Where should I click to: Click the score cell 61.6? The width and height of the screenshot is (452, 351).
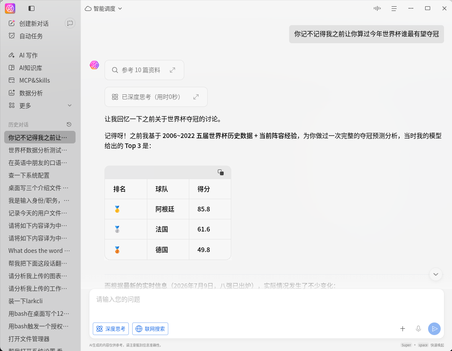click(210, 229)
